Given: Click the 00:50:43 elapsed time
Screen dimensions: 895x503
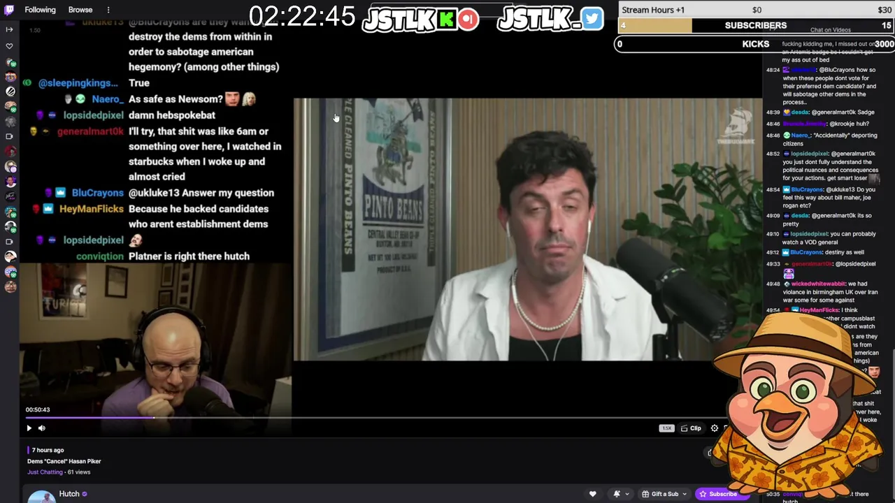Looking at the screenshot, I should pyautogui.click(x=38, y=409).
